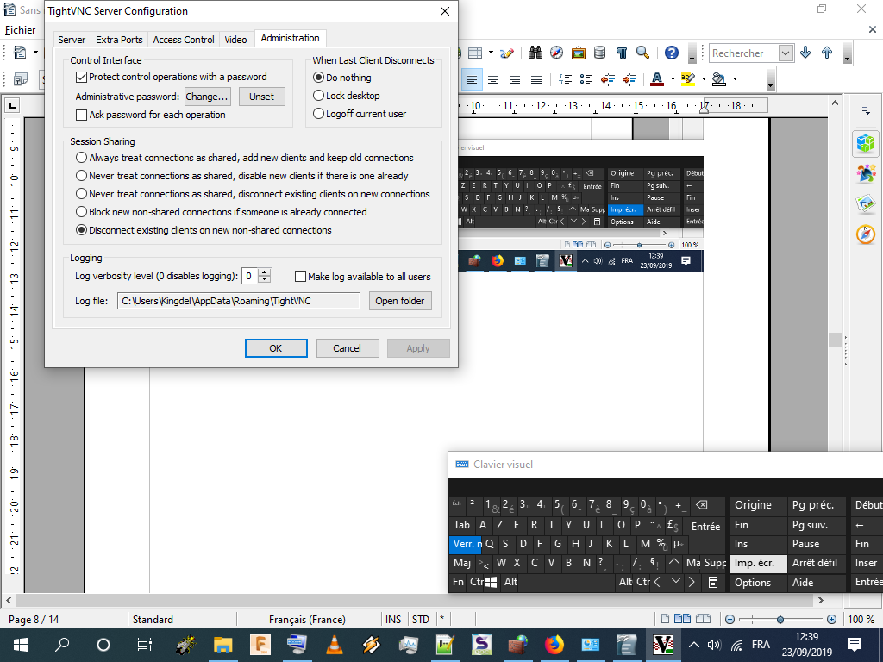The image size is (883, 662).
Task: Click the Show Draw Functions pencil icon
Action: click(x=507, y=53)
